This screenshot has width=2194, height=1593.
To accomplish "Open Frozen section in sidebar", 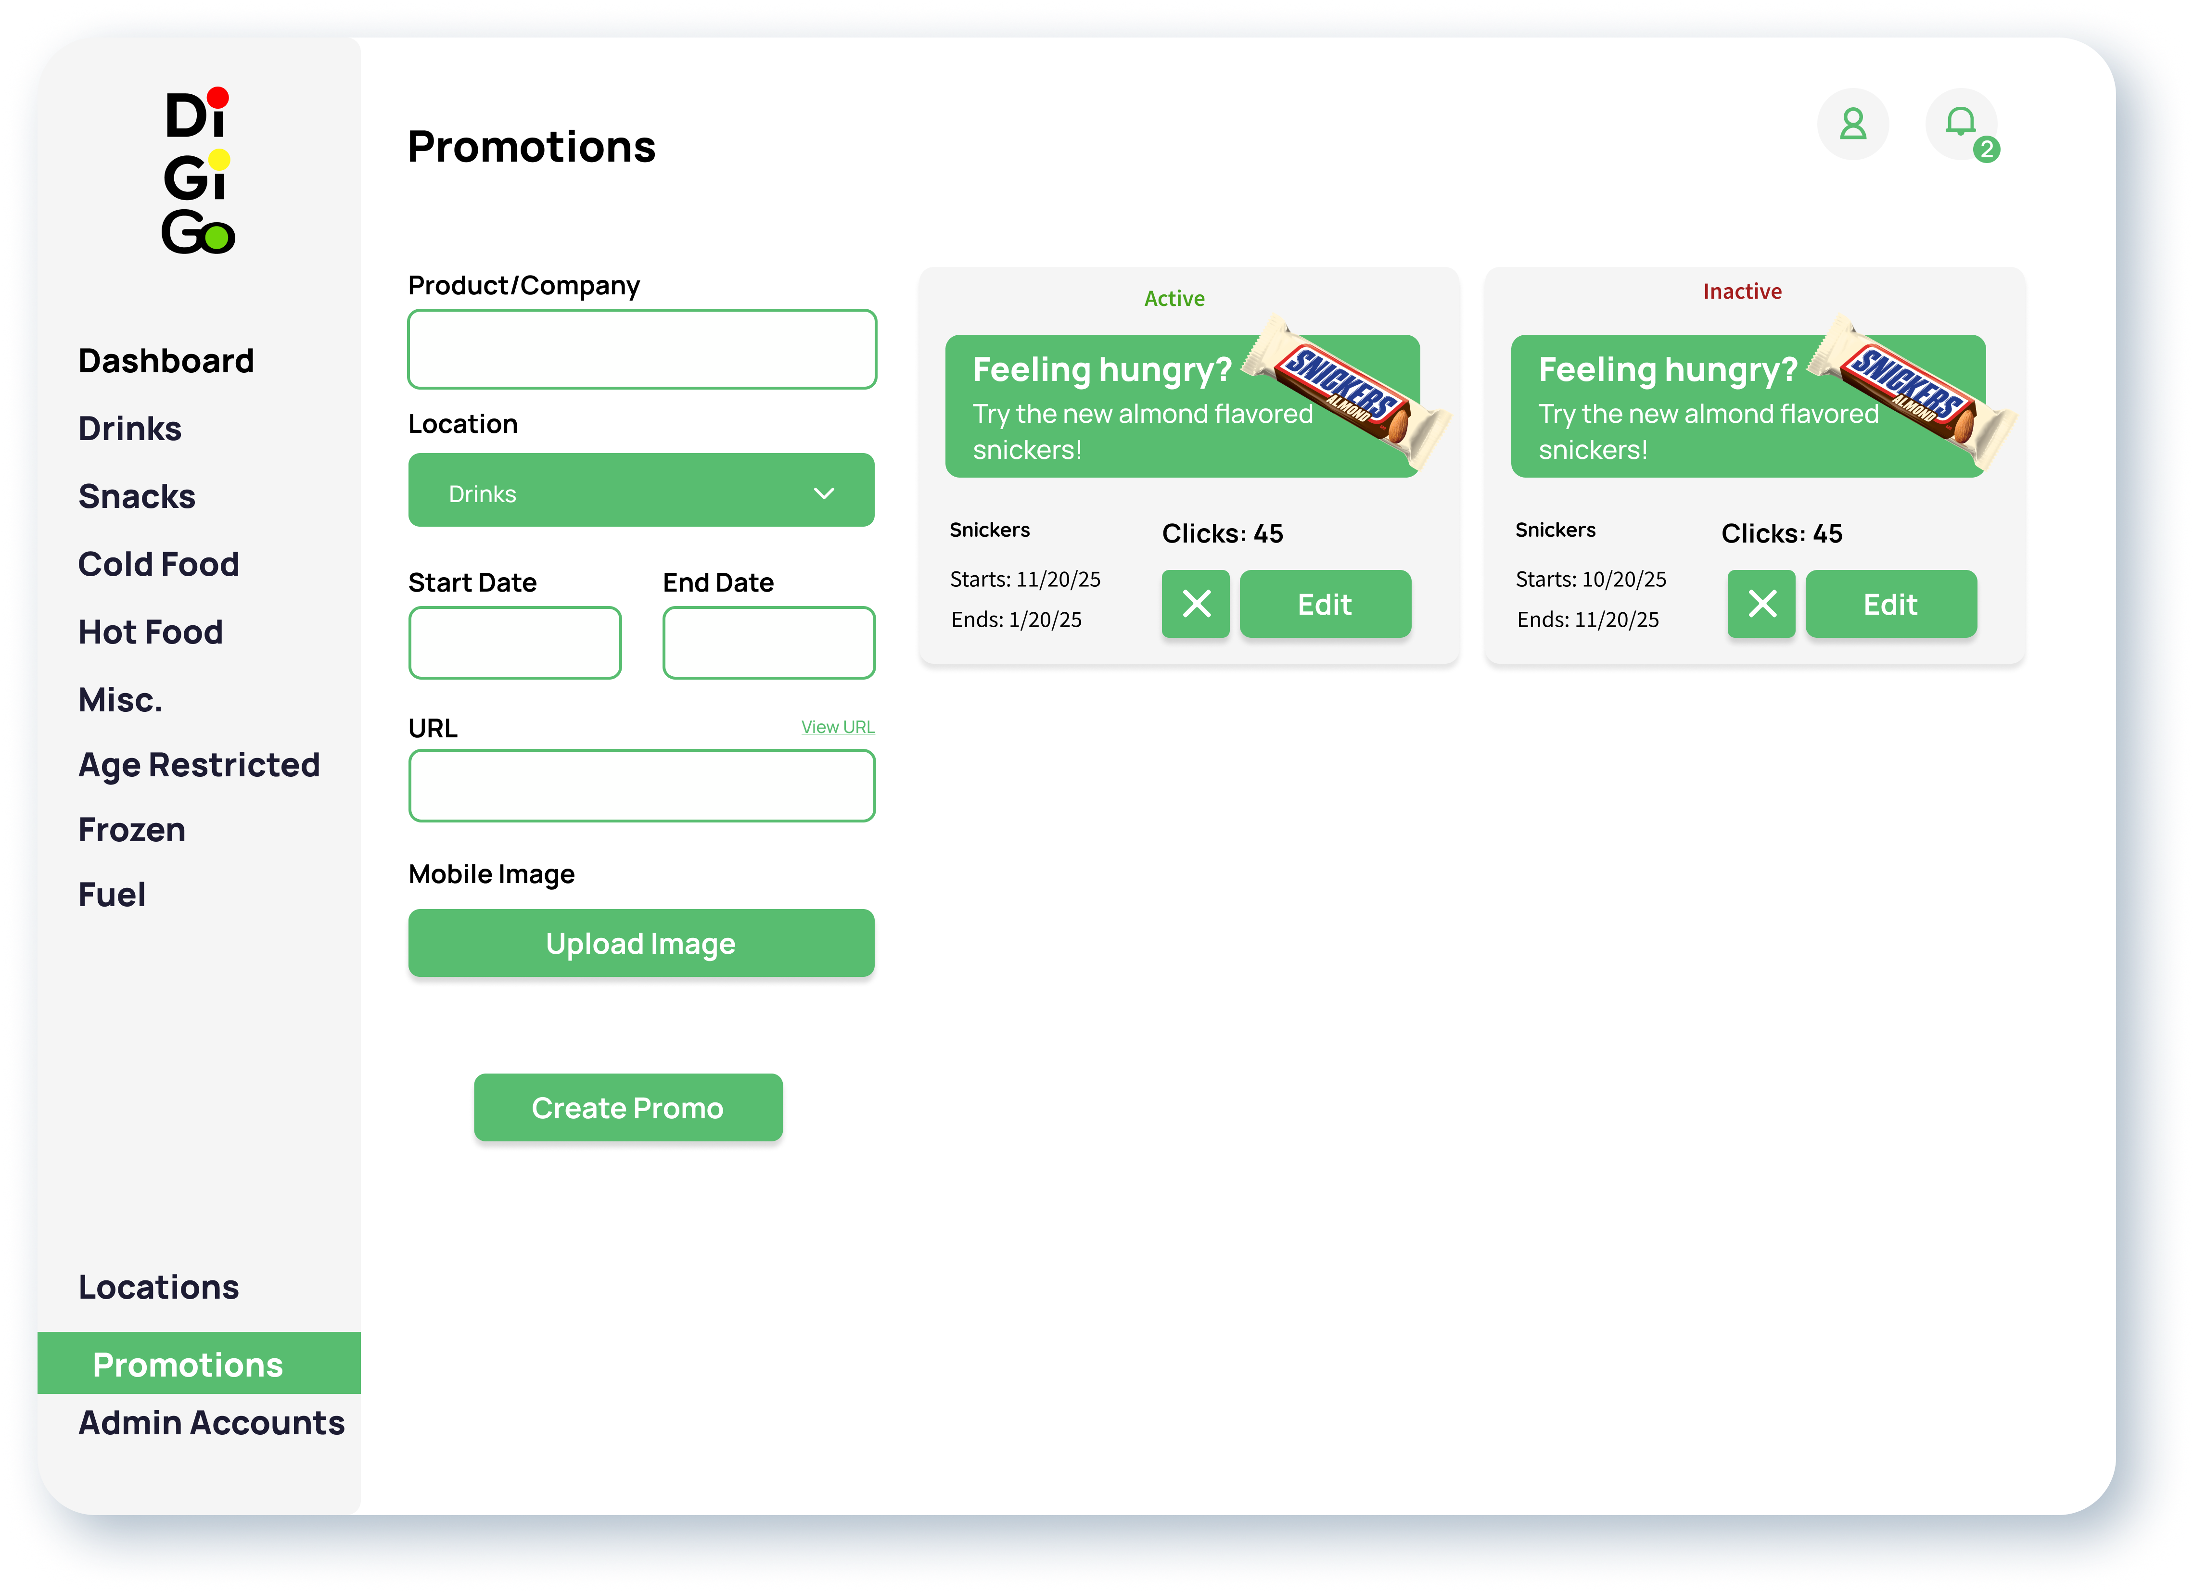I will tap(131, 830).
